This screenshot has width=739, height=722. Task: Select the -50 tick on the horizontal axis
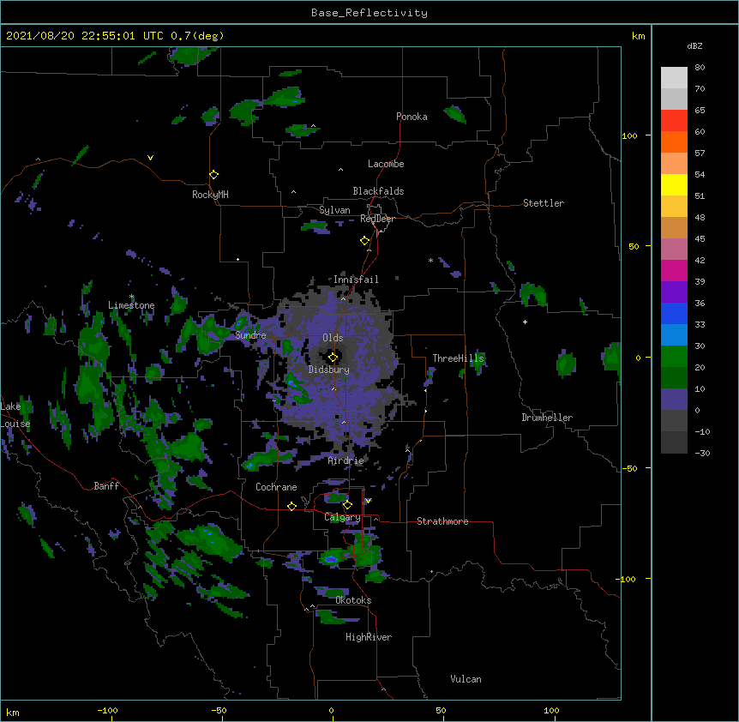(219, 710)
